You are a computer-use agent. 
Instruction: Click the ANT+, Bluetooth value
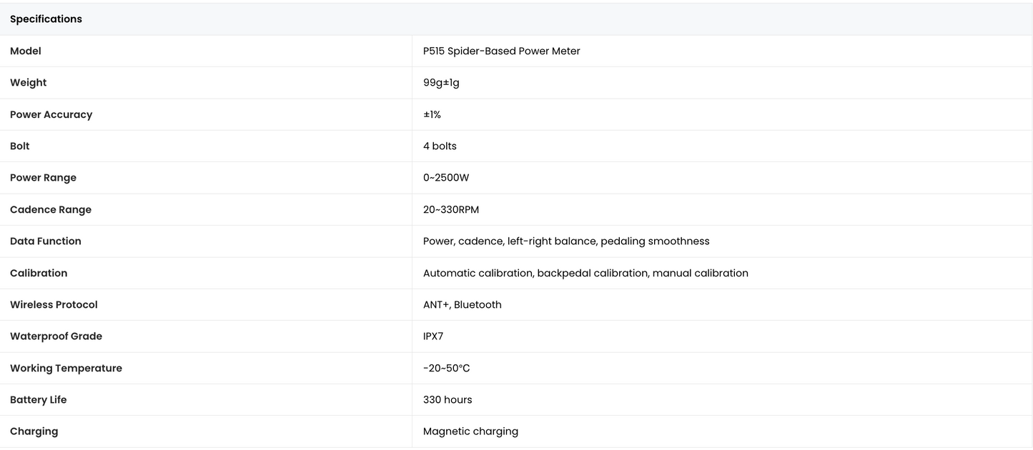(x=463, y=305)
